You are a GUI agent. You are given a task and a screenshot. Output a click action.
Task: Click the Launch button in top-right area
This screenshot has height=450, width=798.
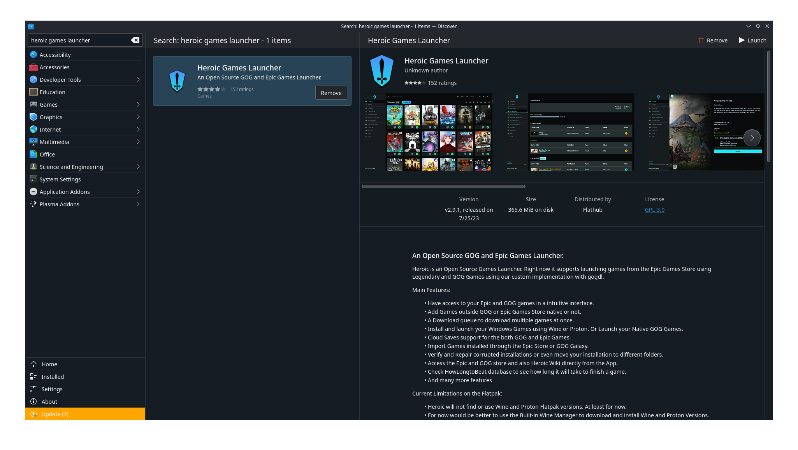[x=752, y=40]
